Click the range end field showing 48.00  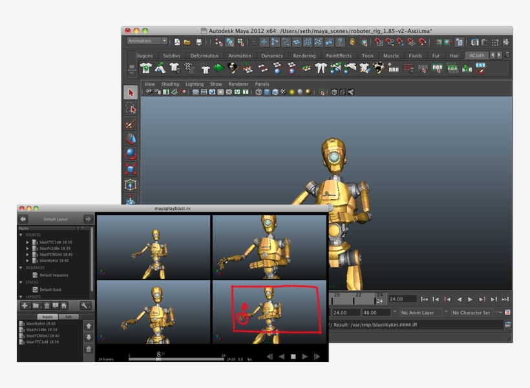click(x=376, y=312)
